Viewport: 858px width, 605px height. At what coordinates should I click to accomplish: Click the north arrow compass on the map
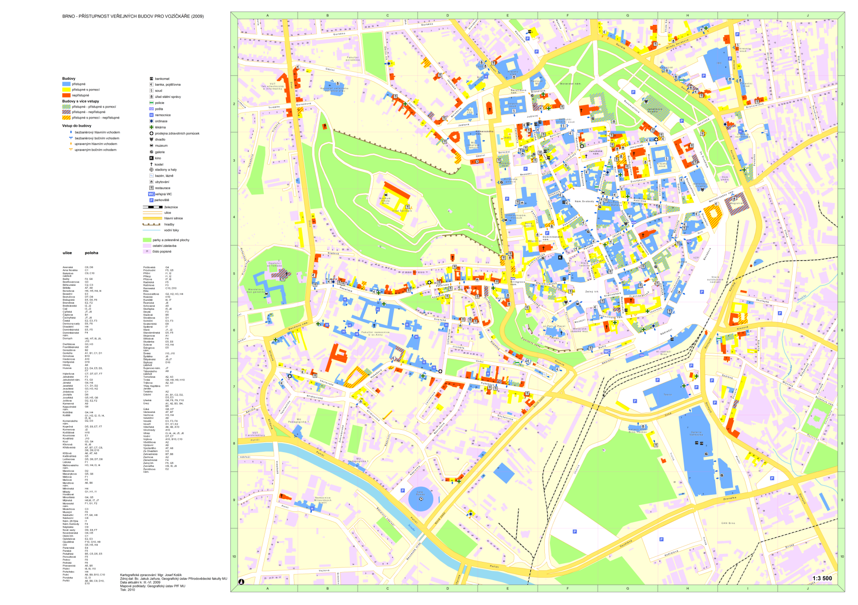pyautogui.click(x=241, y=582)
